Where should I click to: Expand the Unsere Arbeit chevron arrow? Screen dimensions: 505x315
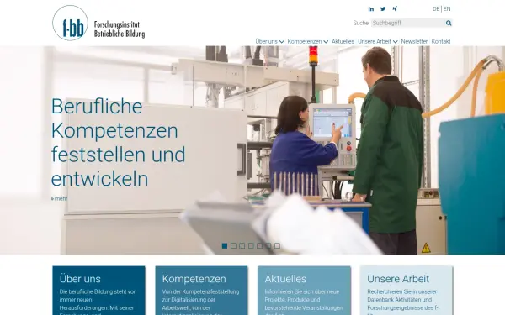pos(396,42)
